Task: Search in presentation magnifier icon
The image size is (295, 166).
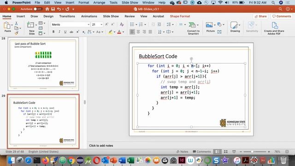Action: (280, 9)
